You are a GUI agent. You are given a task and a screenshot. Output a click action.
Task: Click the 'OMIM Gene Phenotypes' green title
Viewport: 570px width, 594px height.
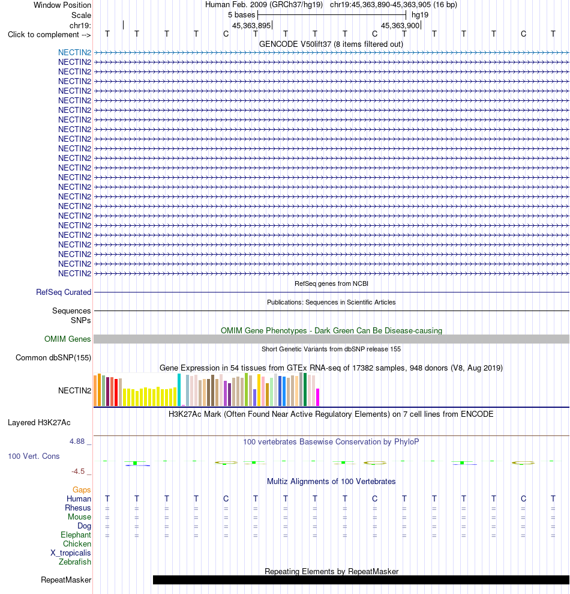coord(331,330)
